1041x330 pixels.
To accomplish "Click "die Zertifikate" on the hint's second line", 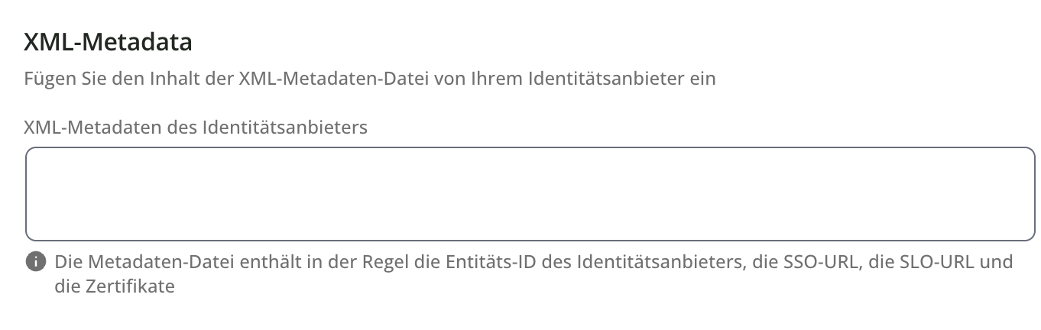I will click(x=115, y=286).
